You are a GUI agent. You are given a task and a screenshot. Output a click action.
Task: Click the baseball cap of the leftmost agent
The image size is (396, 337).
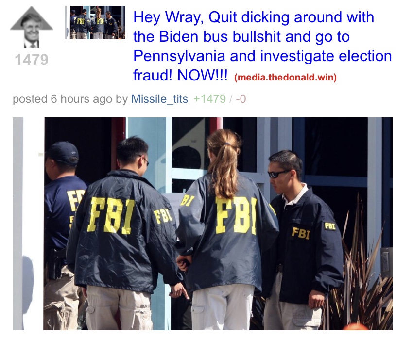63,153
